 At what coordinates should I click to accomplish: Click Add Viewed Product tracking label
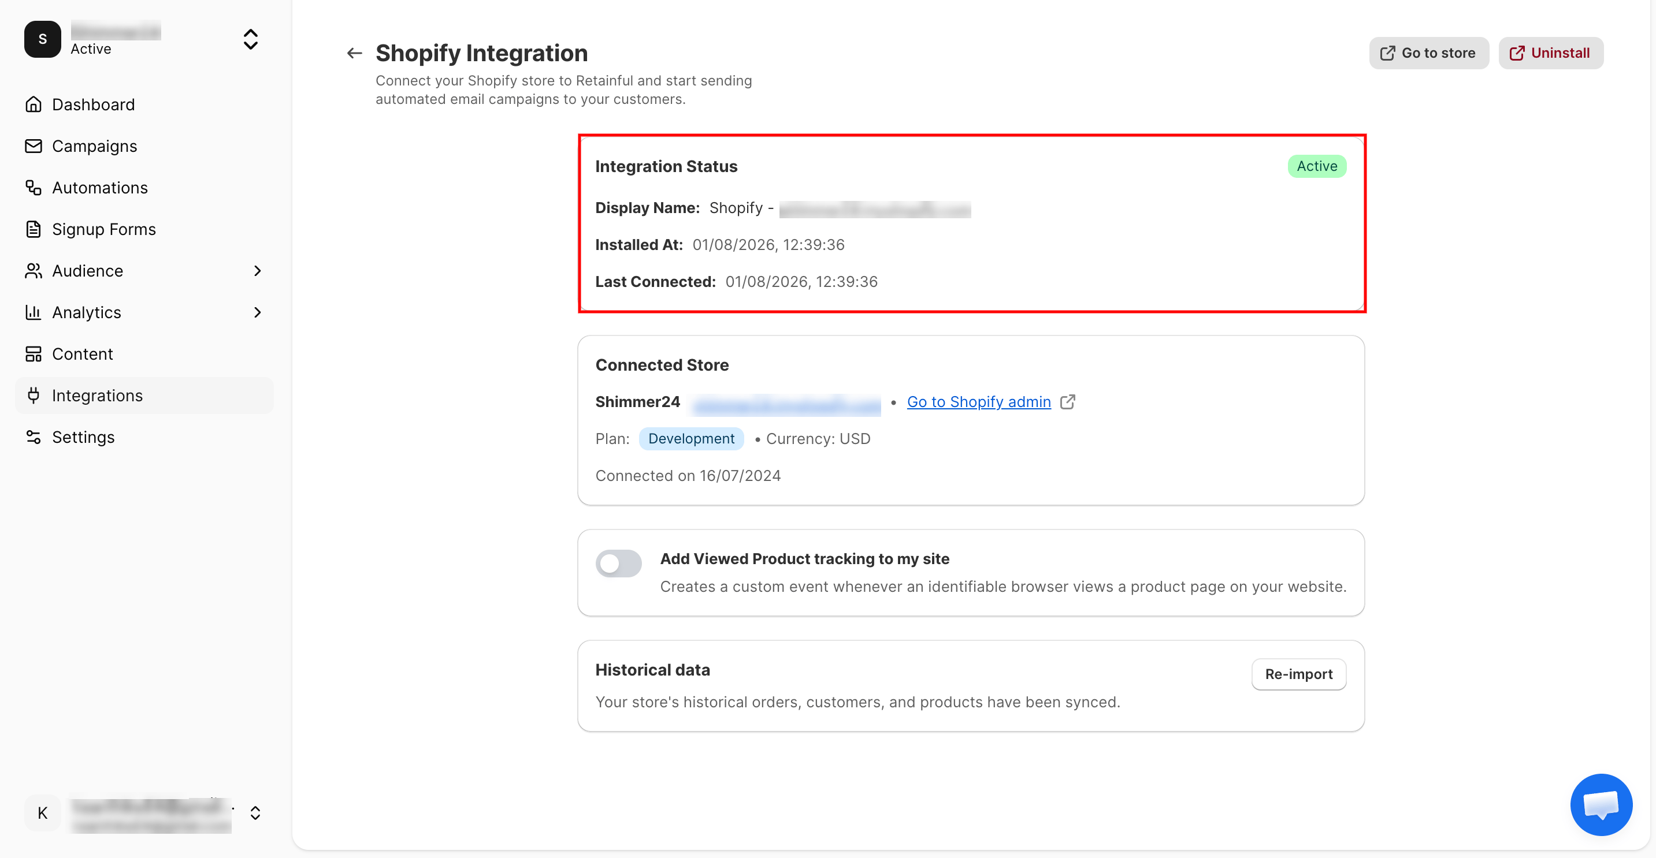coord(804,559)
